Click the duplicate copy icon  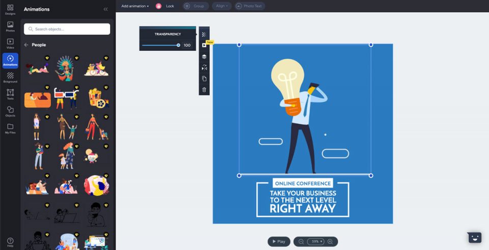click(x=204, y=78)
